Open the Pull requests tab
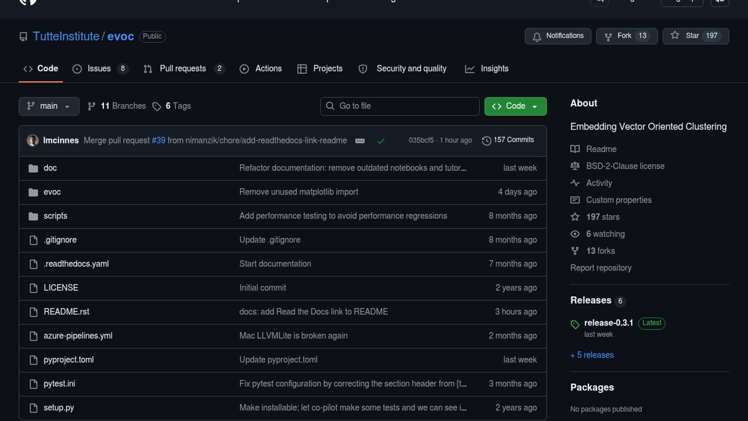Image resolution: width=748 pixels, height=421 pixels. click(x=183, y=69)
